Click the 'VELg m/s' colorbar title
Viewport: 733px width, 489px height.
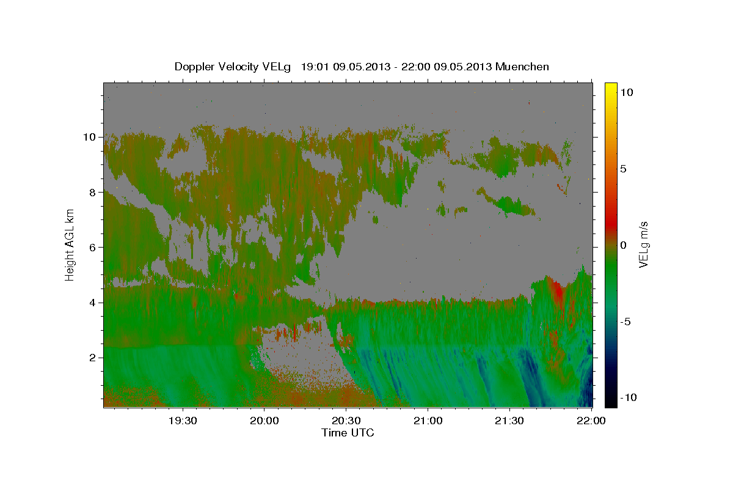[x=643, y=244]
